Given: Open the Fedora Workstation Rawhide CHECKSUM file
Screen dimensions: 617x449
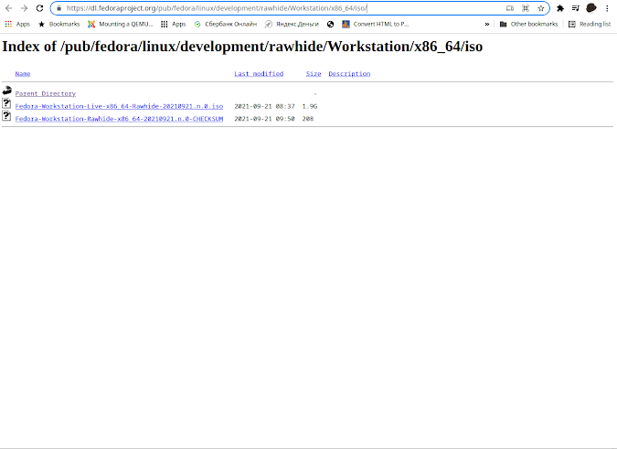Looking at the screenshot, I should pyautogui.click(x=119, y=119).
